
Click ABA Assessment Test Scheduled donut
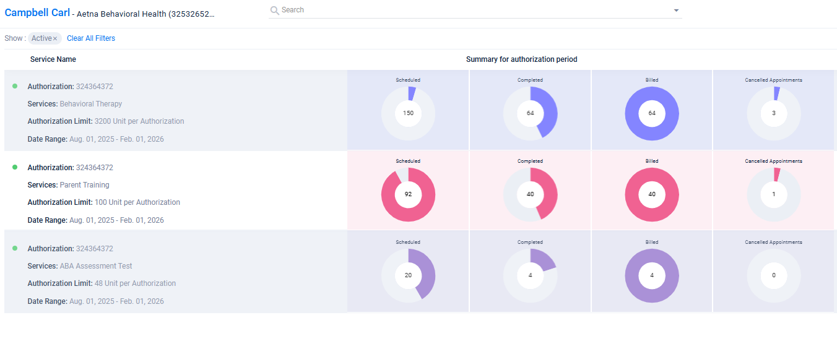click(408, 275)
